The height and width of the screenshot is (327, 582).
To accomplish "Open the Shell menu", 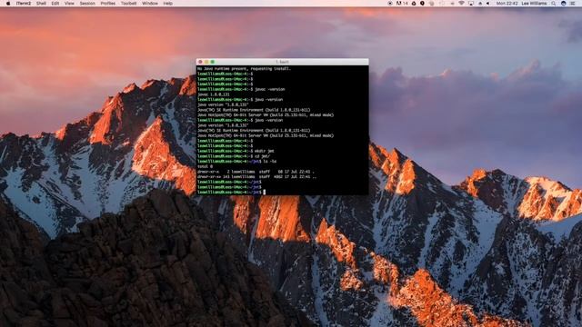I will tap(41, 4).
